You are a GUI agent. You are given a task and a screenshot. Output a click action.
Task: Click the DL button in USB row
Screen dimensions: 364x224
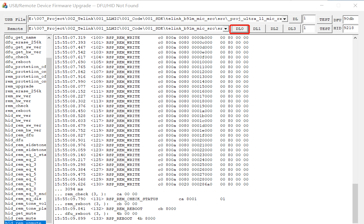click(x=295, y=19)
